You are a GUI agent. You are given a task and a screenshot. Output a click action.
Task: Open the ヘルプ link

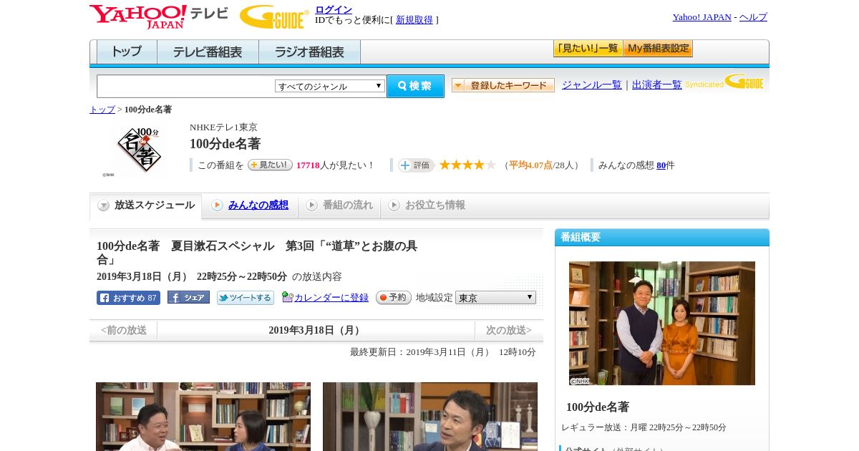pos(753,17)
